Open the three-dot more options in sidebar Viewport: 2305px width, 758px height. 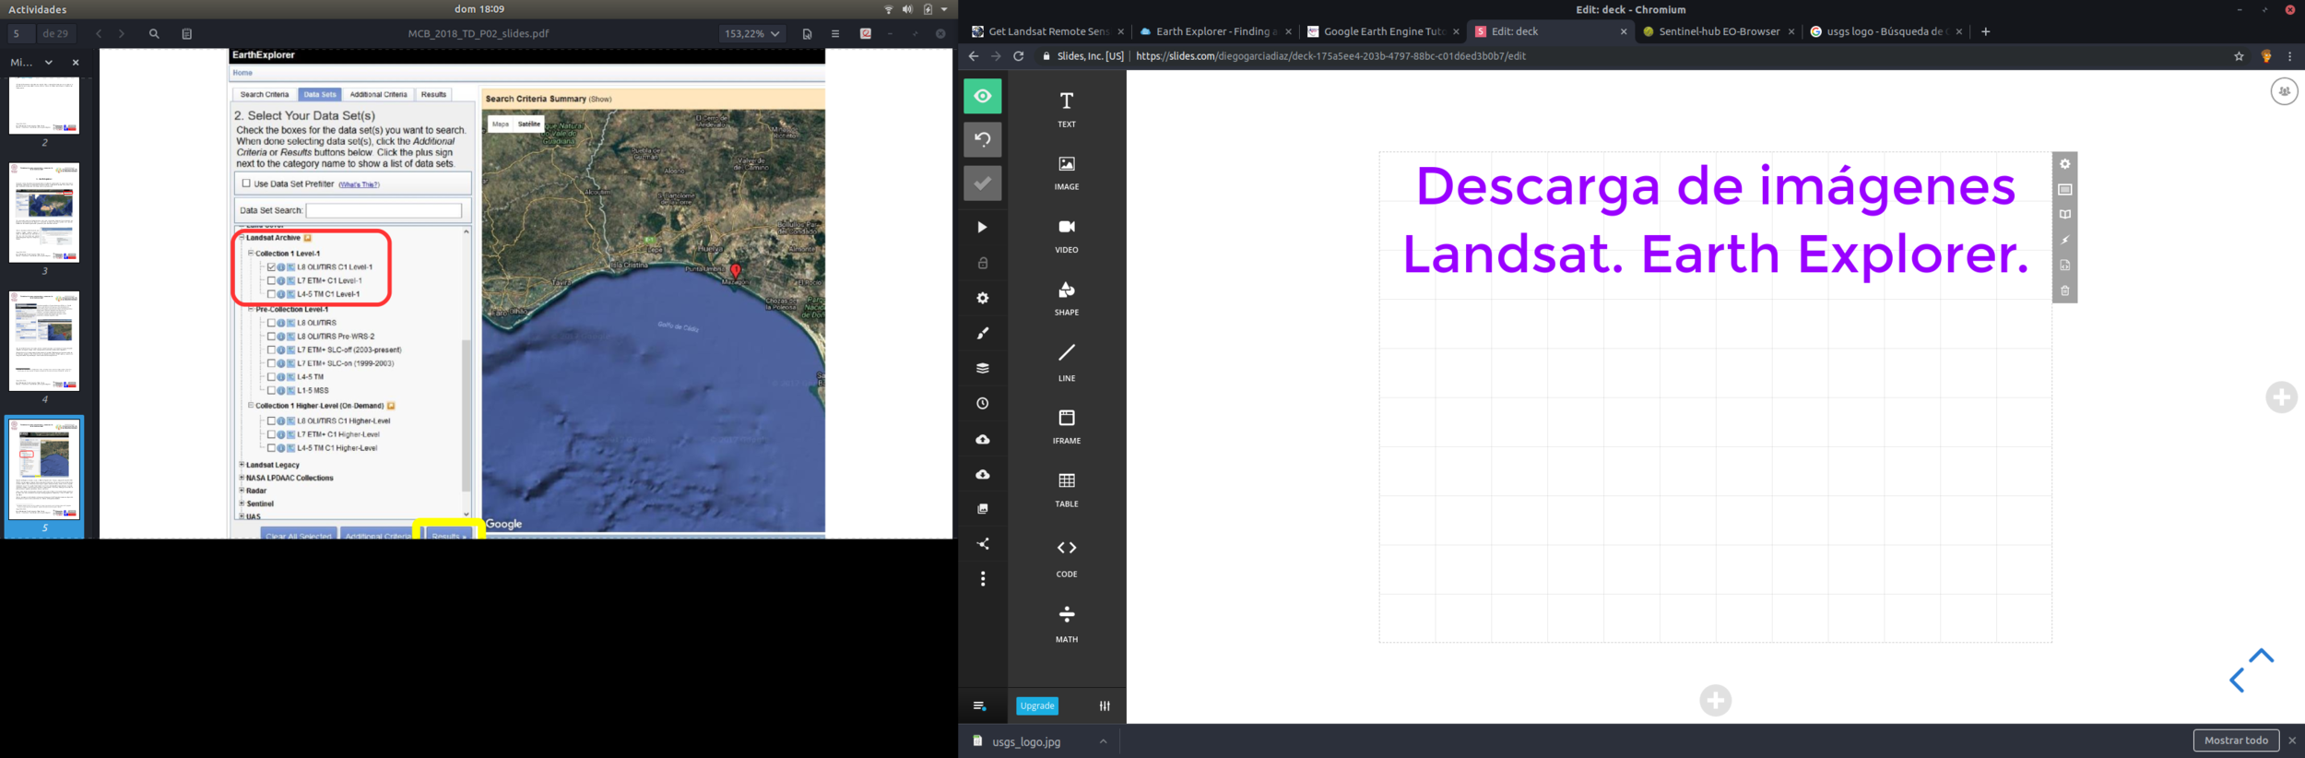tap(982, 578)
